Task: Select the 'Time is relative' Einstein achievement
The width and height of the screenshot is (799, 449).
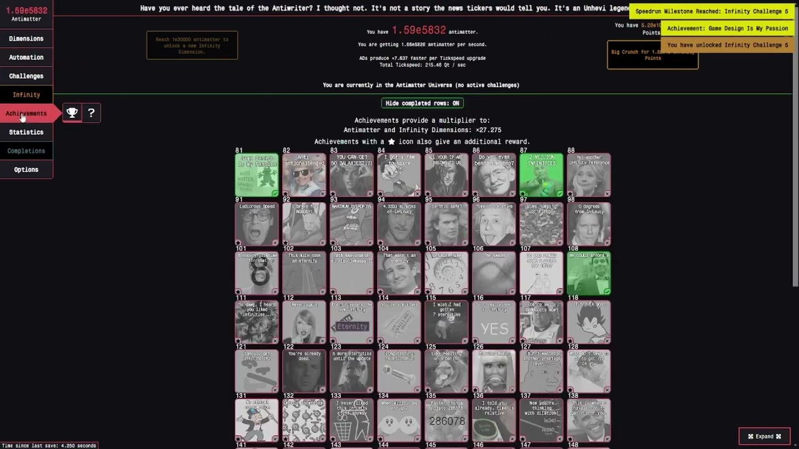Action: (494, 224)
